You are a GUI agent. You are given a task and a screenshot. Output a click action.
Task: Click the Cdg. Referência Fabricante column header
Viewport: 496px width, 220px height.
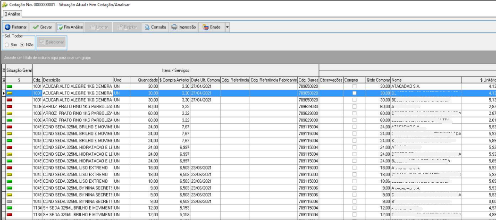(274, 80)
